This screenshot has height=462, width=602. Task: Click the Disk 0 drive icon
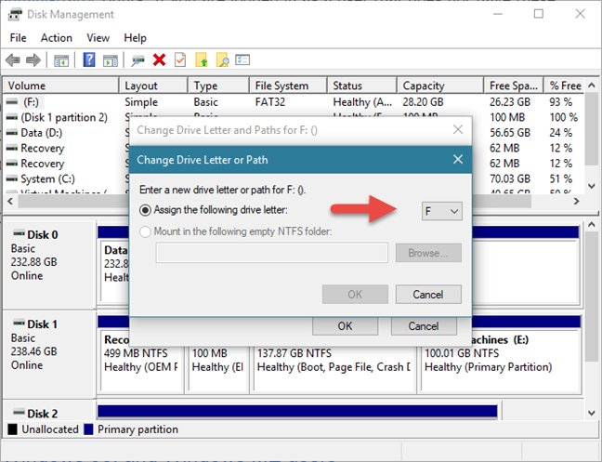(x=19, y=232)
